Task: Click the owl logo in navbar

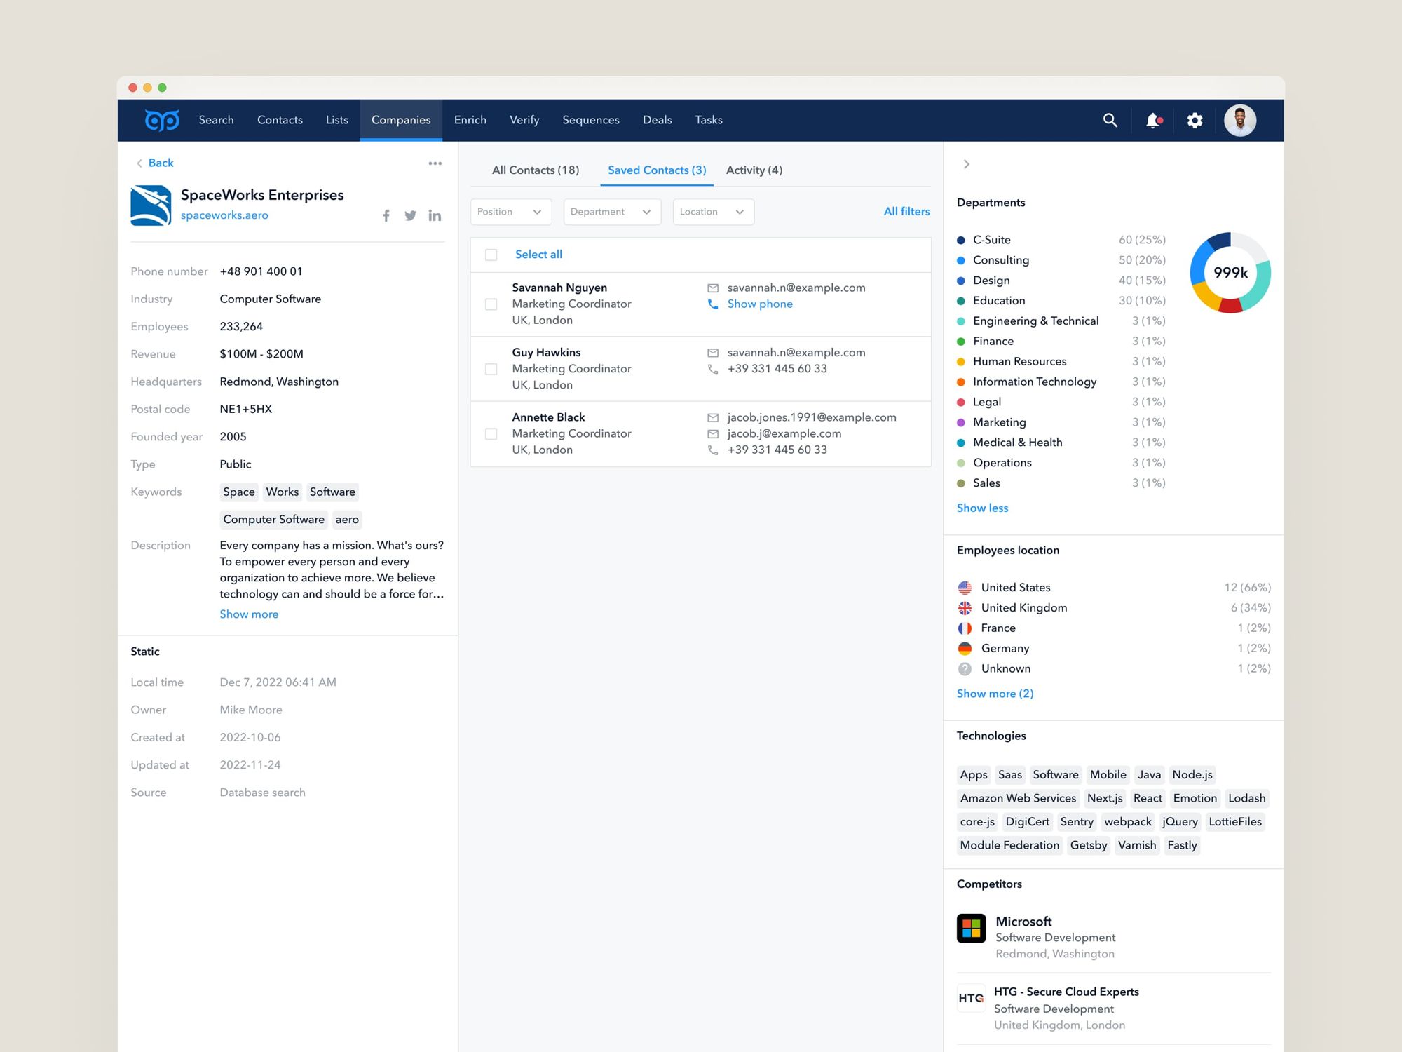Action: click(162, 120)
